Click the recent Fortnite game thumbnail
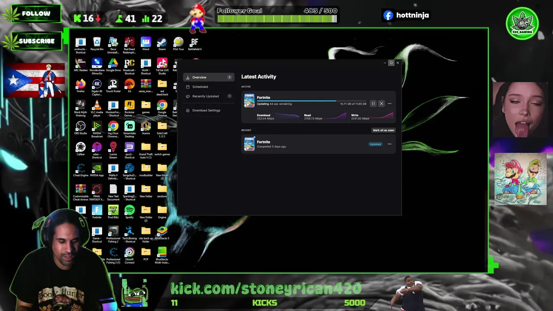The width and height of the screenshot is (553, 311). point(249,144)
